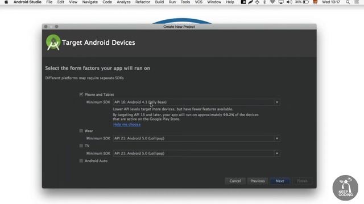
Task: Open the Analyze menu
Action: click(123, 2)
